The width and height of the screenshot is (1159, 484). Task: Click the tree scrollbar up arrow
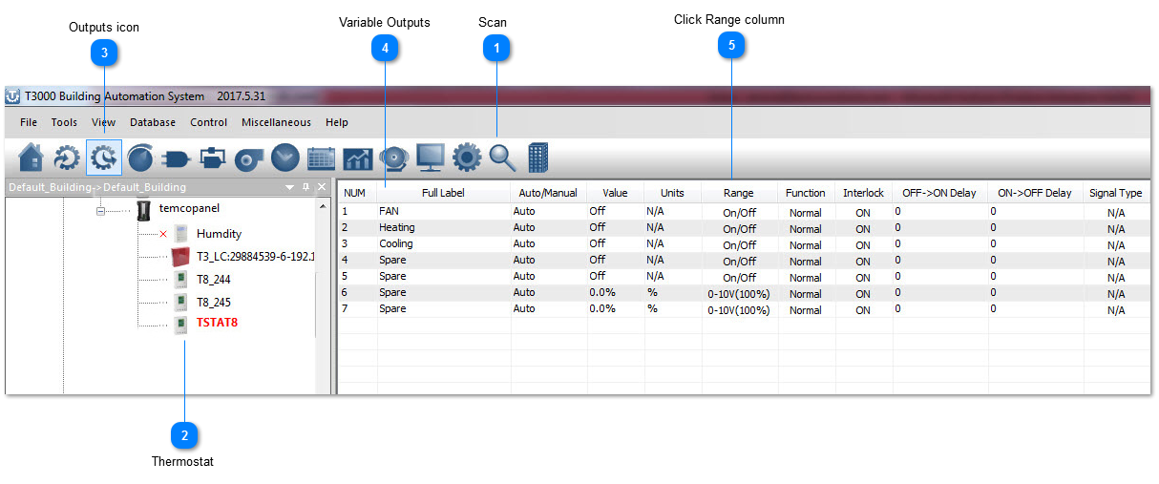[322, 206]
